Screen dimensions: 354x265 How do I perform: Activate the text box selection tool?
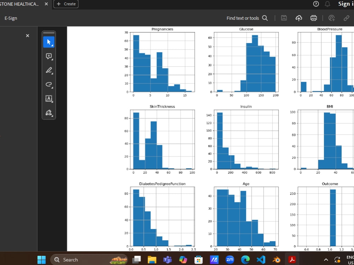[49, 99]
